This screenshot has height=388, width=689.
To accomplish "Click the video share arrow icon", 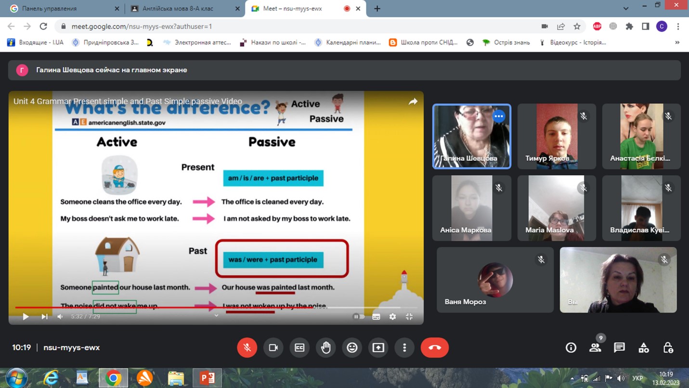I will point(413,102).
